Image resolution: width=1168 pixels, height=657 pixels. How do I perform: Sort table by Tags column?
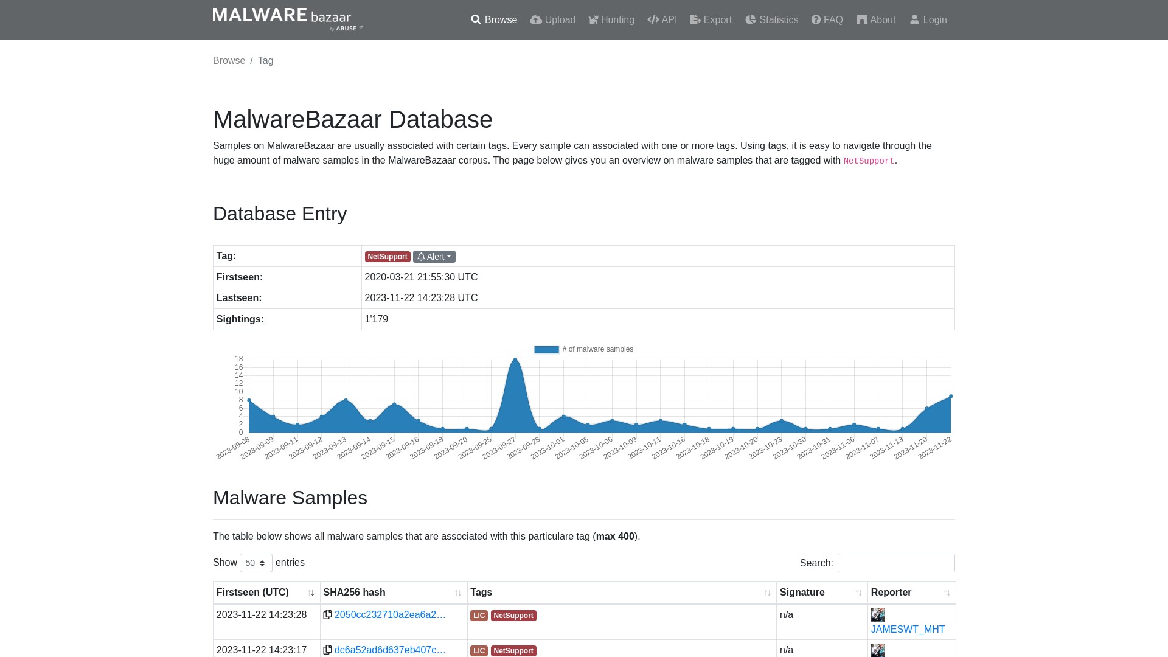(622, 593)
